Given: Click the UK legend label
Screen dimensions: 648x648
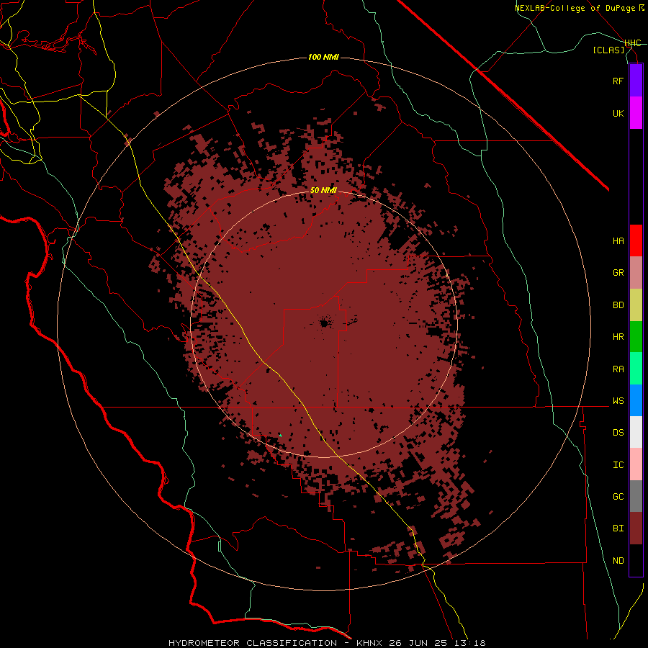Looking at the screenshot, I should click(618, 113).
